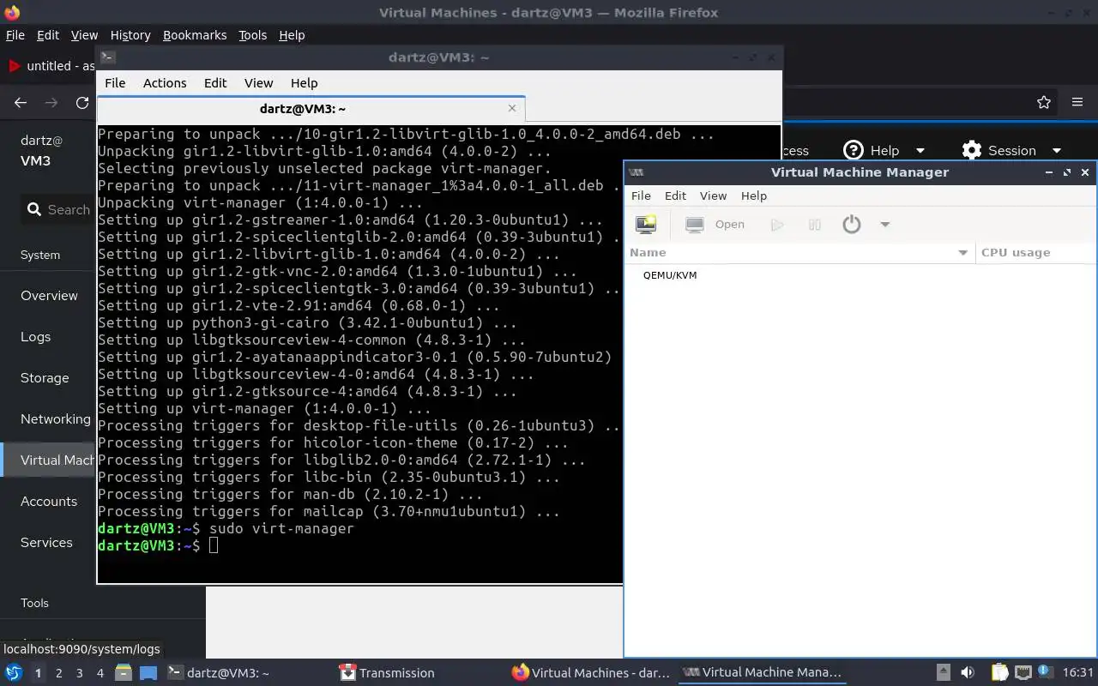This screenshot has height=686, width=1098.
Task: Click the CPU usage column header
Action: 1036,252
